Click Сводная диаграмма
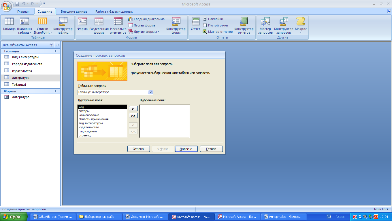This screenshot has width=392, height=221. 146,19
